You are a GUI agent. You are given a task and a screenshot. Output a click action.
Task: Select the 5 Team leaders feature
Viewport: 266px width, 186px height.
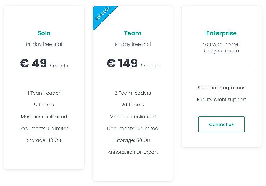click(133, 93)
